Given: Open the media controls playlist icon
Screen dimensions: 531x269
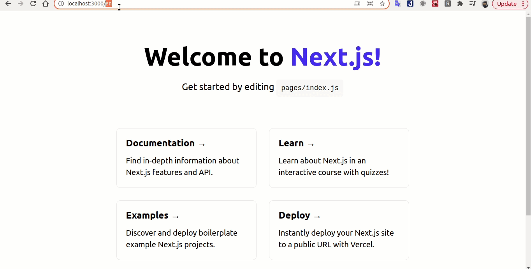Looking at the screenshot, I should point(473,4).
